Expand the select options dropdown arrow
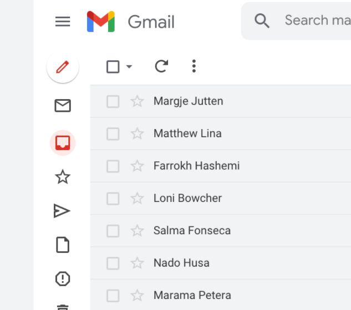 [x=129, y=66]
